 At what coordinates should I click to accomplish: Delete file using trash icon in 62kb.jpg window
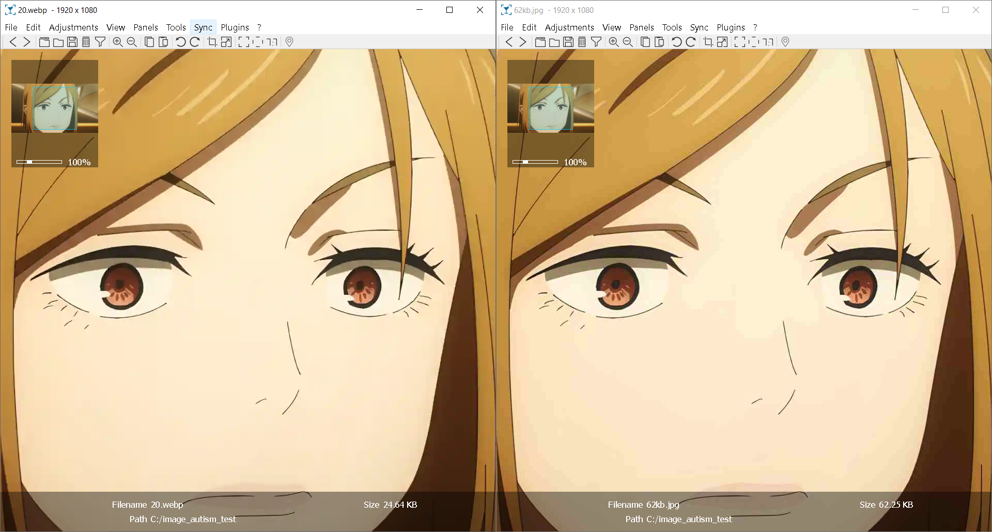(x=582, y=42)
